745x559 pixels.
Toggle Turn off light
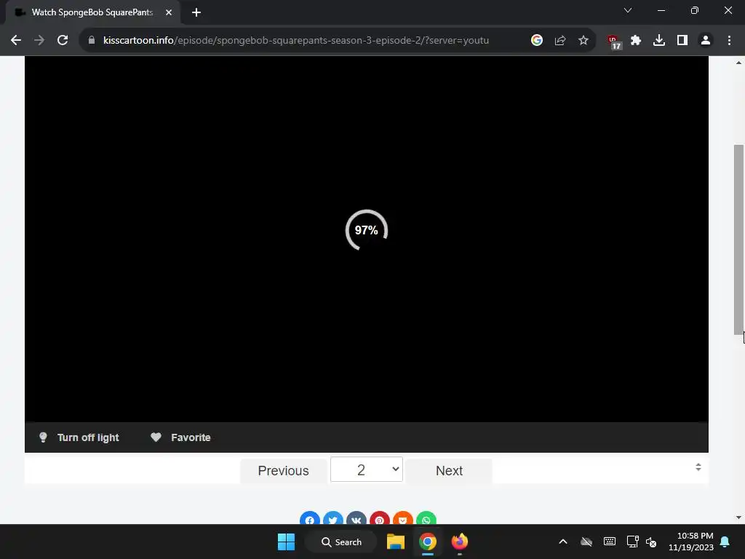click(x=79, y=437)
